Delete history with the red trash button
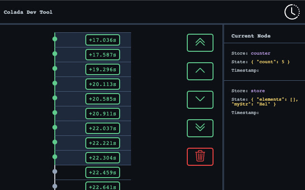The image size is (305, 190). click(200, 157)
